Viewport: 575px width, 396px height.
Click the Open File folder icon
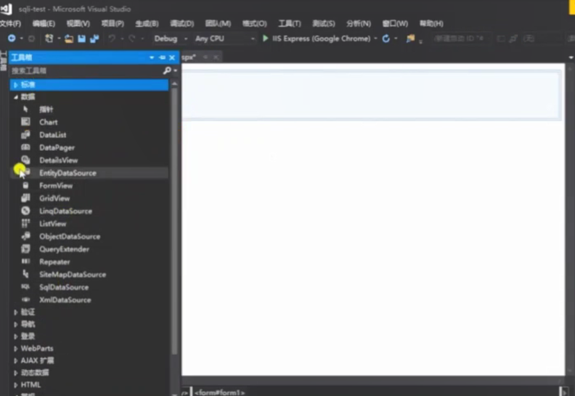pos(68,38)
